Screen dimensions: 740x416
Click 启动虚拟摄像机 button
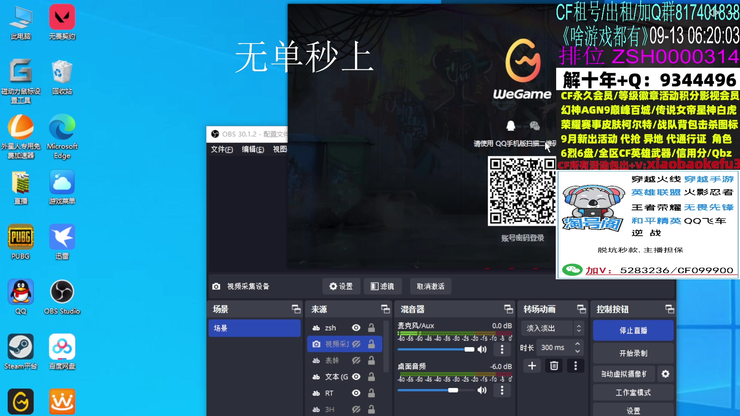(x=624, y=374)
